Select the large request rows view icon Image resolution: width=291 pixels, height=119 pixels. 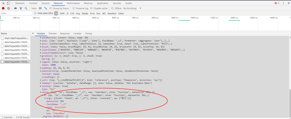(40, 8)
